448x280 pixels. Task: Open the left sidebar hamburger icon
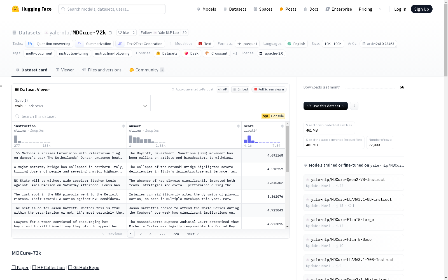coord(1,87)
